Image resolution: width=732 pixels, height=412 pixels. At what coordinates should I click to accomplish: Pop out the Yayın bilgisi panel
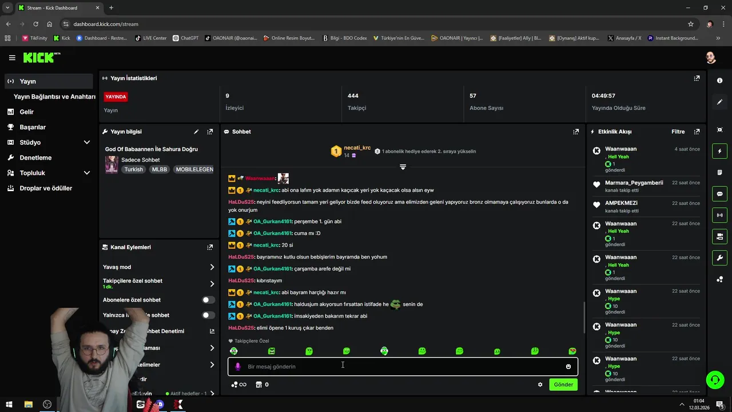click(x=210, y=132)
